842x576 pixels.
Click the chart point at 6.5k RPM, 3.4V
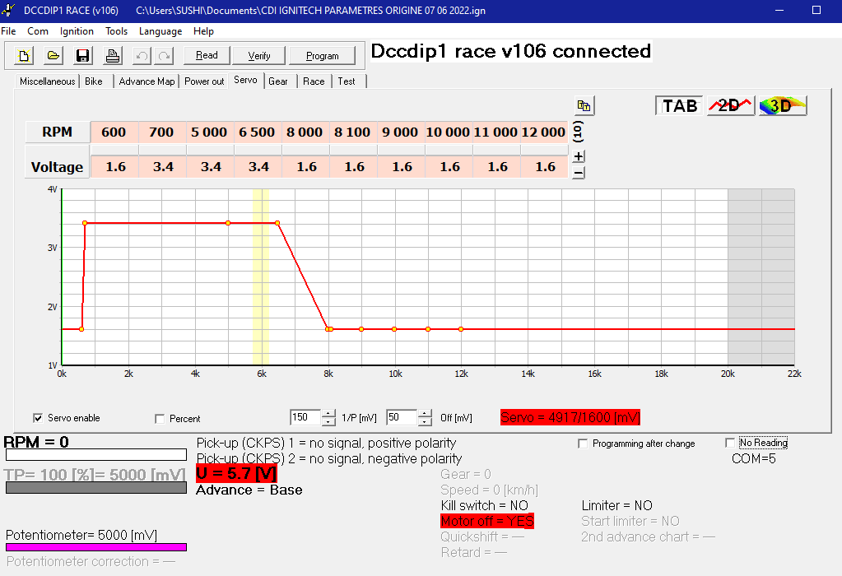(277, 223)
